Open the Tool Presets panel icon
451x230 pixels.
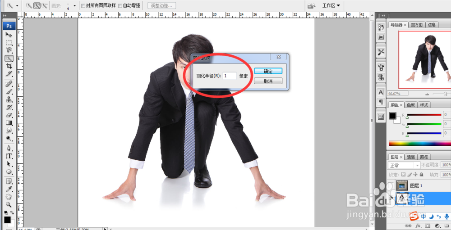(381, 52)
